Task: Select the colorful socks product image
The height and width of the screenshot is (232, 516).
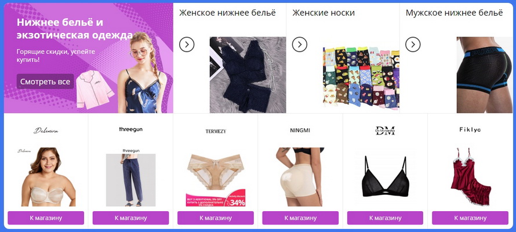Action: 361,75
